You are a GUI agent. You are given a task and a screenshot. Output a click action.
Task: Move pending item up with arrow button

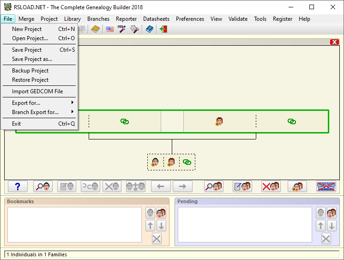(x=320, y=226)
